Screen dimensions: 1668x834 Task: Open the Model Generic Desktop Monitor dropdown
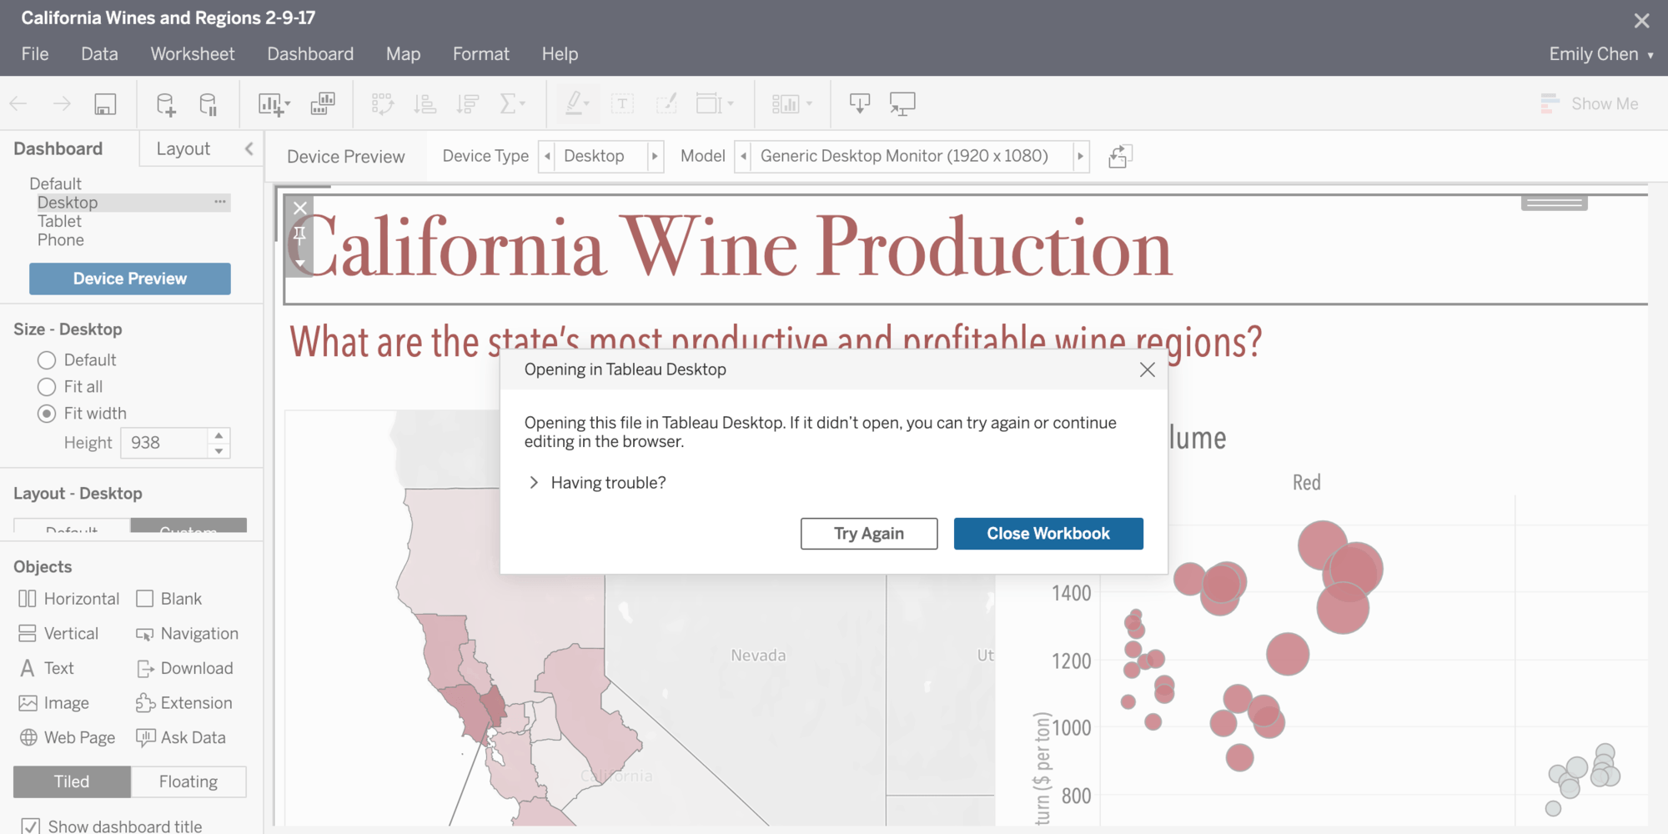(x=912, y=156)
